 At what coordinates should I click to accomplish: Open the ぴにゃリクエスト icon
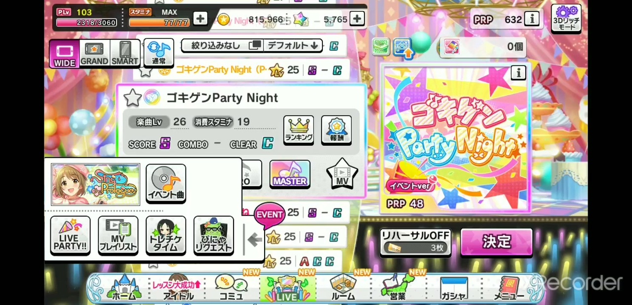pos(214,236)
